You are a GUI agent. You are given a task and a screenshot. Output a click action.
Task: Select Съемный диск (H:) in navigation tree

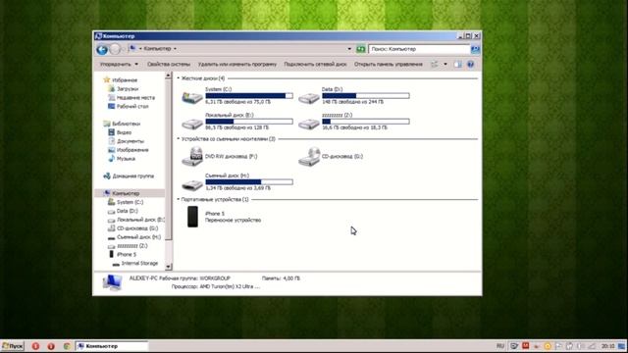tap(134, 237)
